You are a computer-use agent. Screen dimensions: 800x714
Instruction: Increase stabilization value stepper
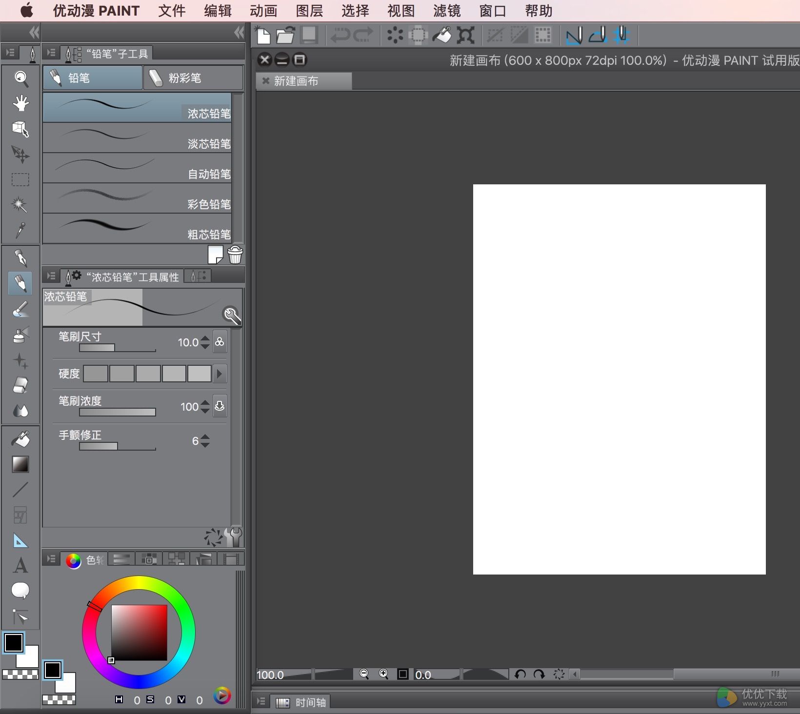(205, 437)
